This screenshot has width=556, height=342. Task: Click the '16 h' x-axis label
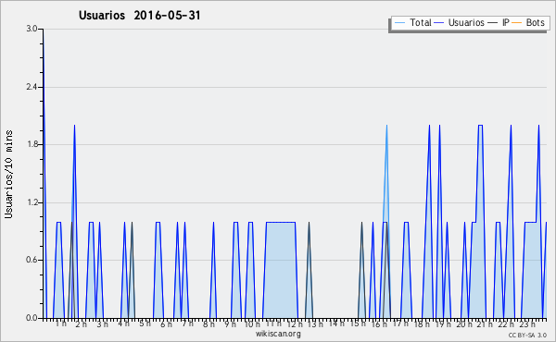click(x=379, y=324)
